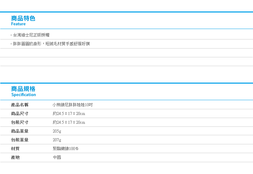Select the 聚酯纖維100% material value

(x=65, y=148)
